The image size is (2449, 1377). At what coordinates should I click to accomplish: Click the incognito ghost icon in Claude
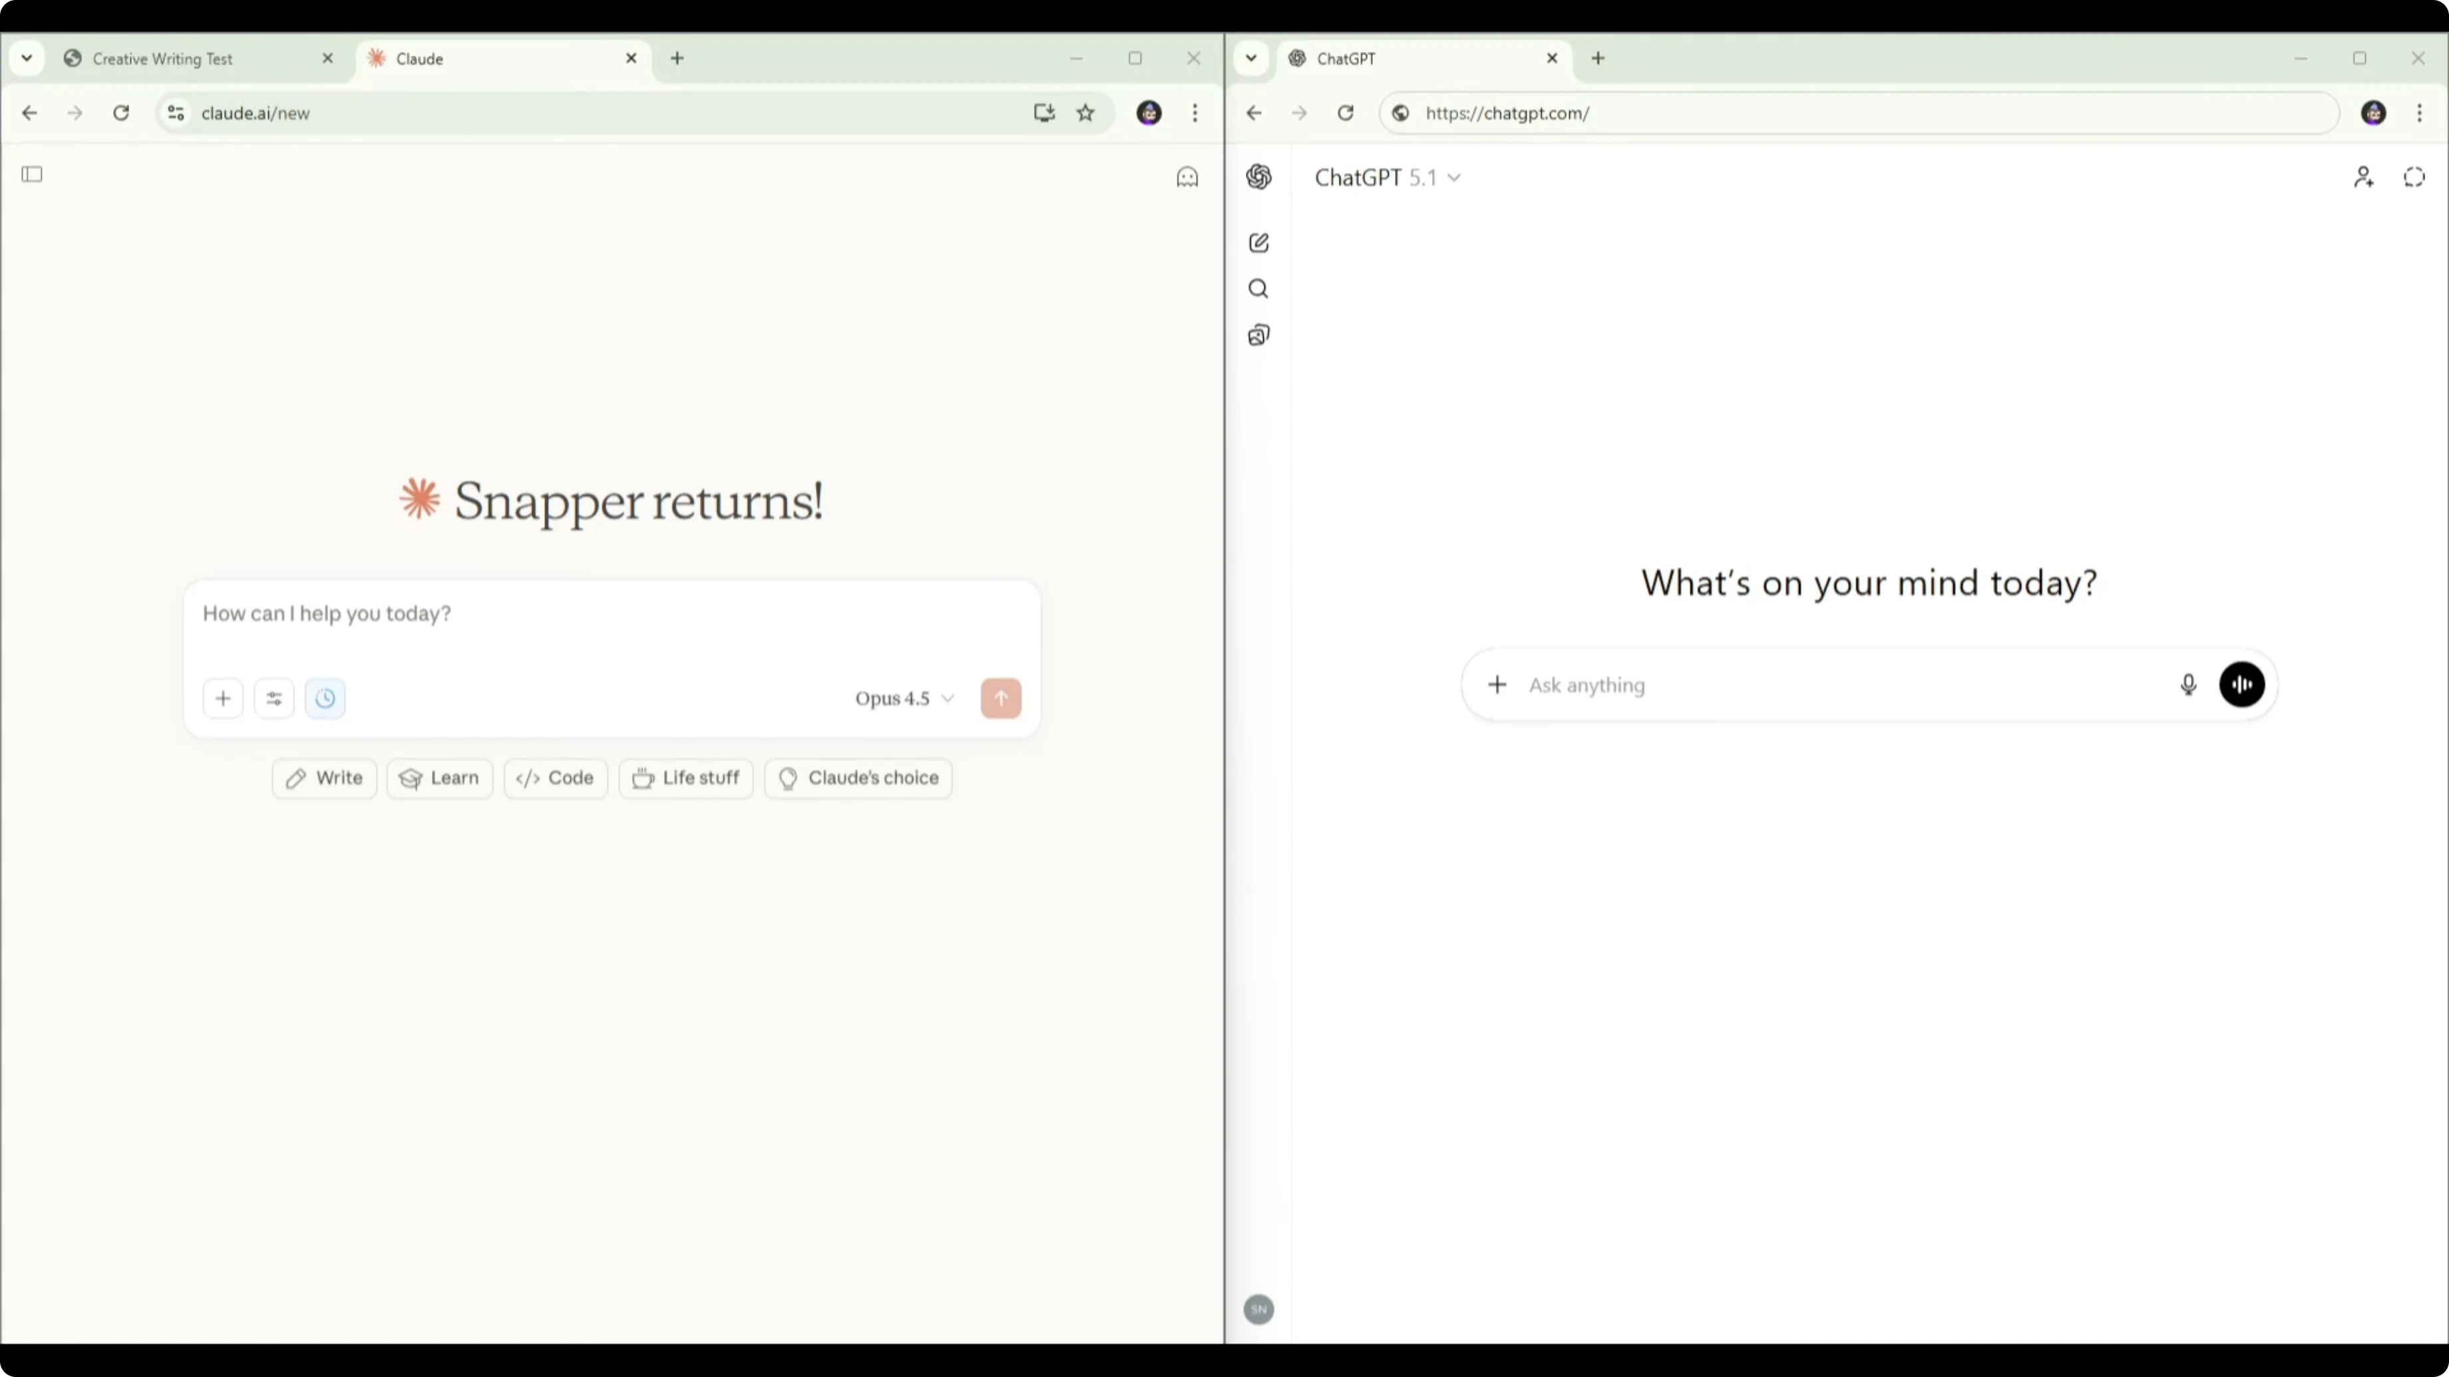[x=1187, y=177]
